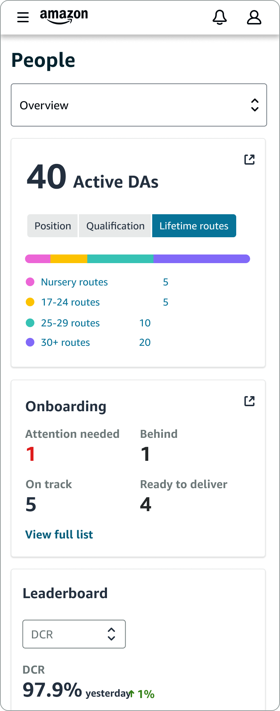Click the Amazon logo
Viewport: 280px width, 711px height.
pos(64,16)
